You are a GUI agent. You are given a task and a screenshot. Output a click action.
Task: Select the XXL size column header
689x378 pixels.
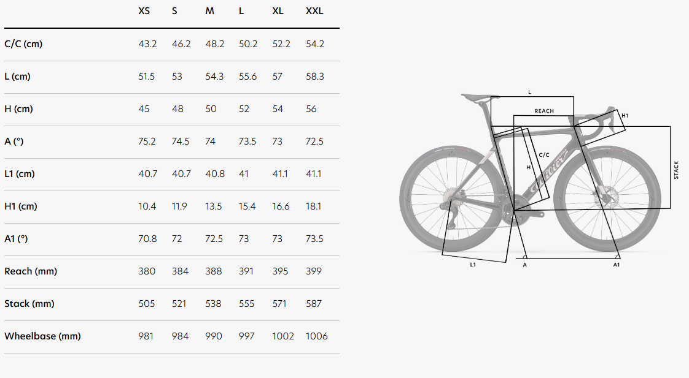coord(314,11)
